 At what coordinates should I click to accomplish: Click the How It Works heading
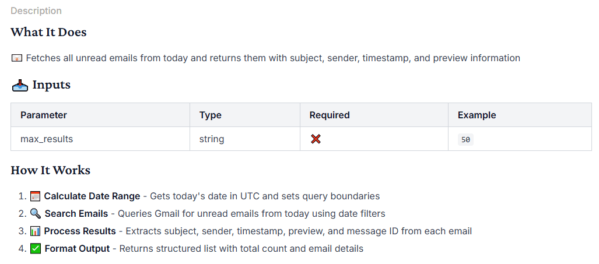(x=50, y=171)
